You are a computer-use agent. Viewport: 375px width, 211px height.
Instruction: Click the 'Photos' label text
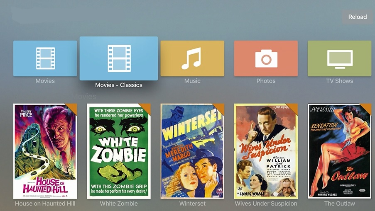click(266, 81)
